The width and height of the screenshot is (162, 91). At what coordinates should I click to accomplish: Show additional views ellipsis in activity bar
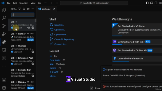pos(4,66)
